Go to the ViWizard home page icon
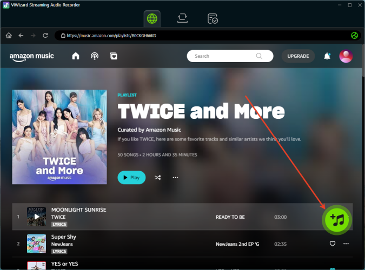Viewport: 365px width, 270px height. pyautogui.click(x=9, y=35)
